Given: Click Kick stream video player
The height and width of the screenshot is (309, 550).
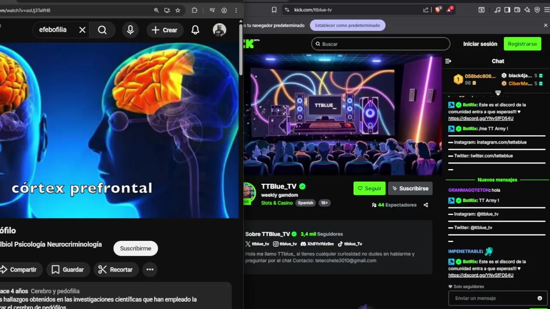Looking at the screenshot, I should click(342, 115).
